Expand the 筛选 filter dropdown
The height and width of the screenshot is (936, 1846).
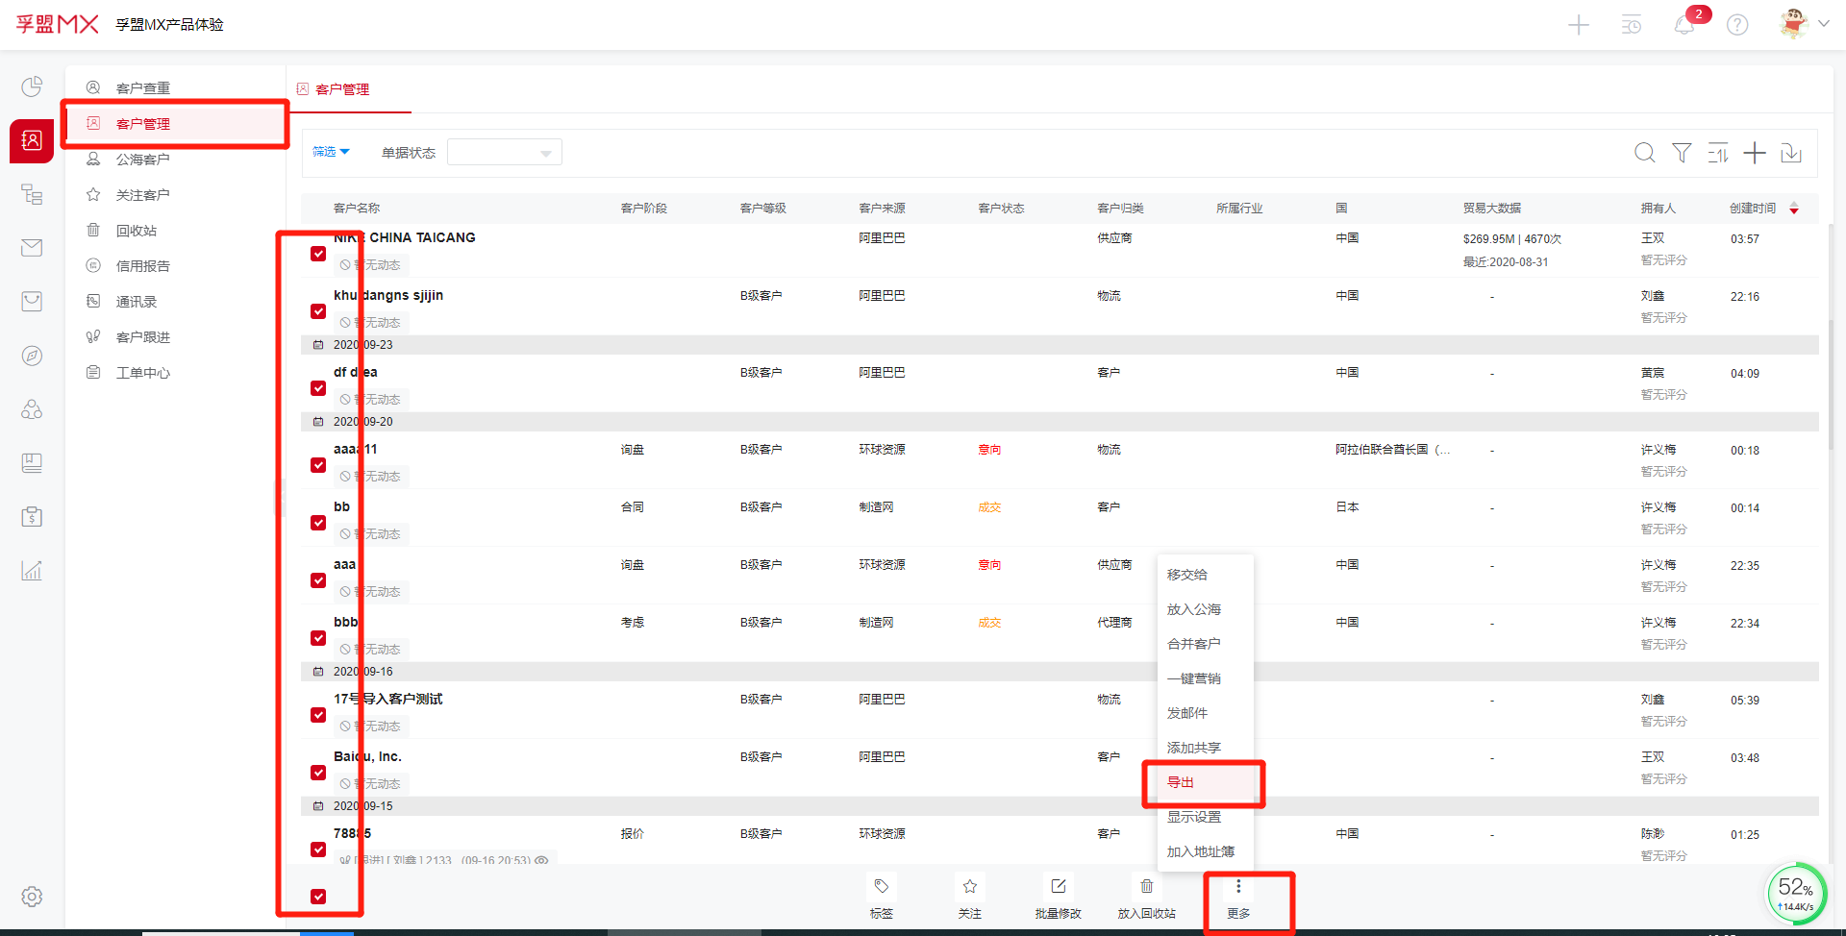pyautogui.click(x=331, y=152)
